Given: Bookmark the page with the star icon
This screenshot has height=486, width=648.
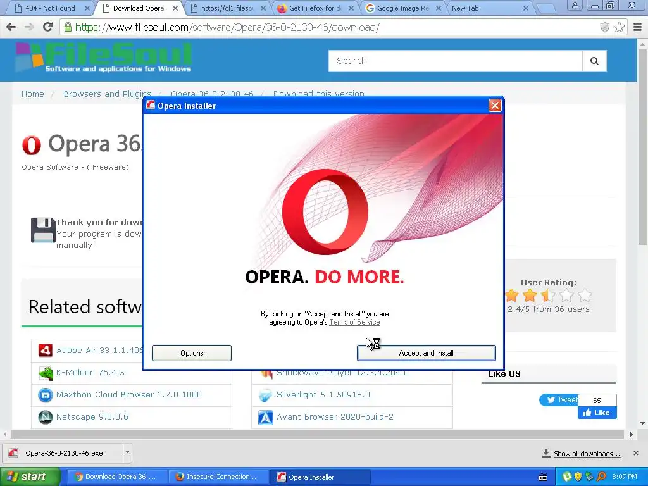Looking at the screenshot, I should (x=619, y=27).
